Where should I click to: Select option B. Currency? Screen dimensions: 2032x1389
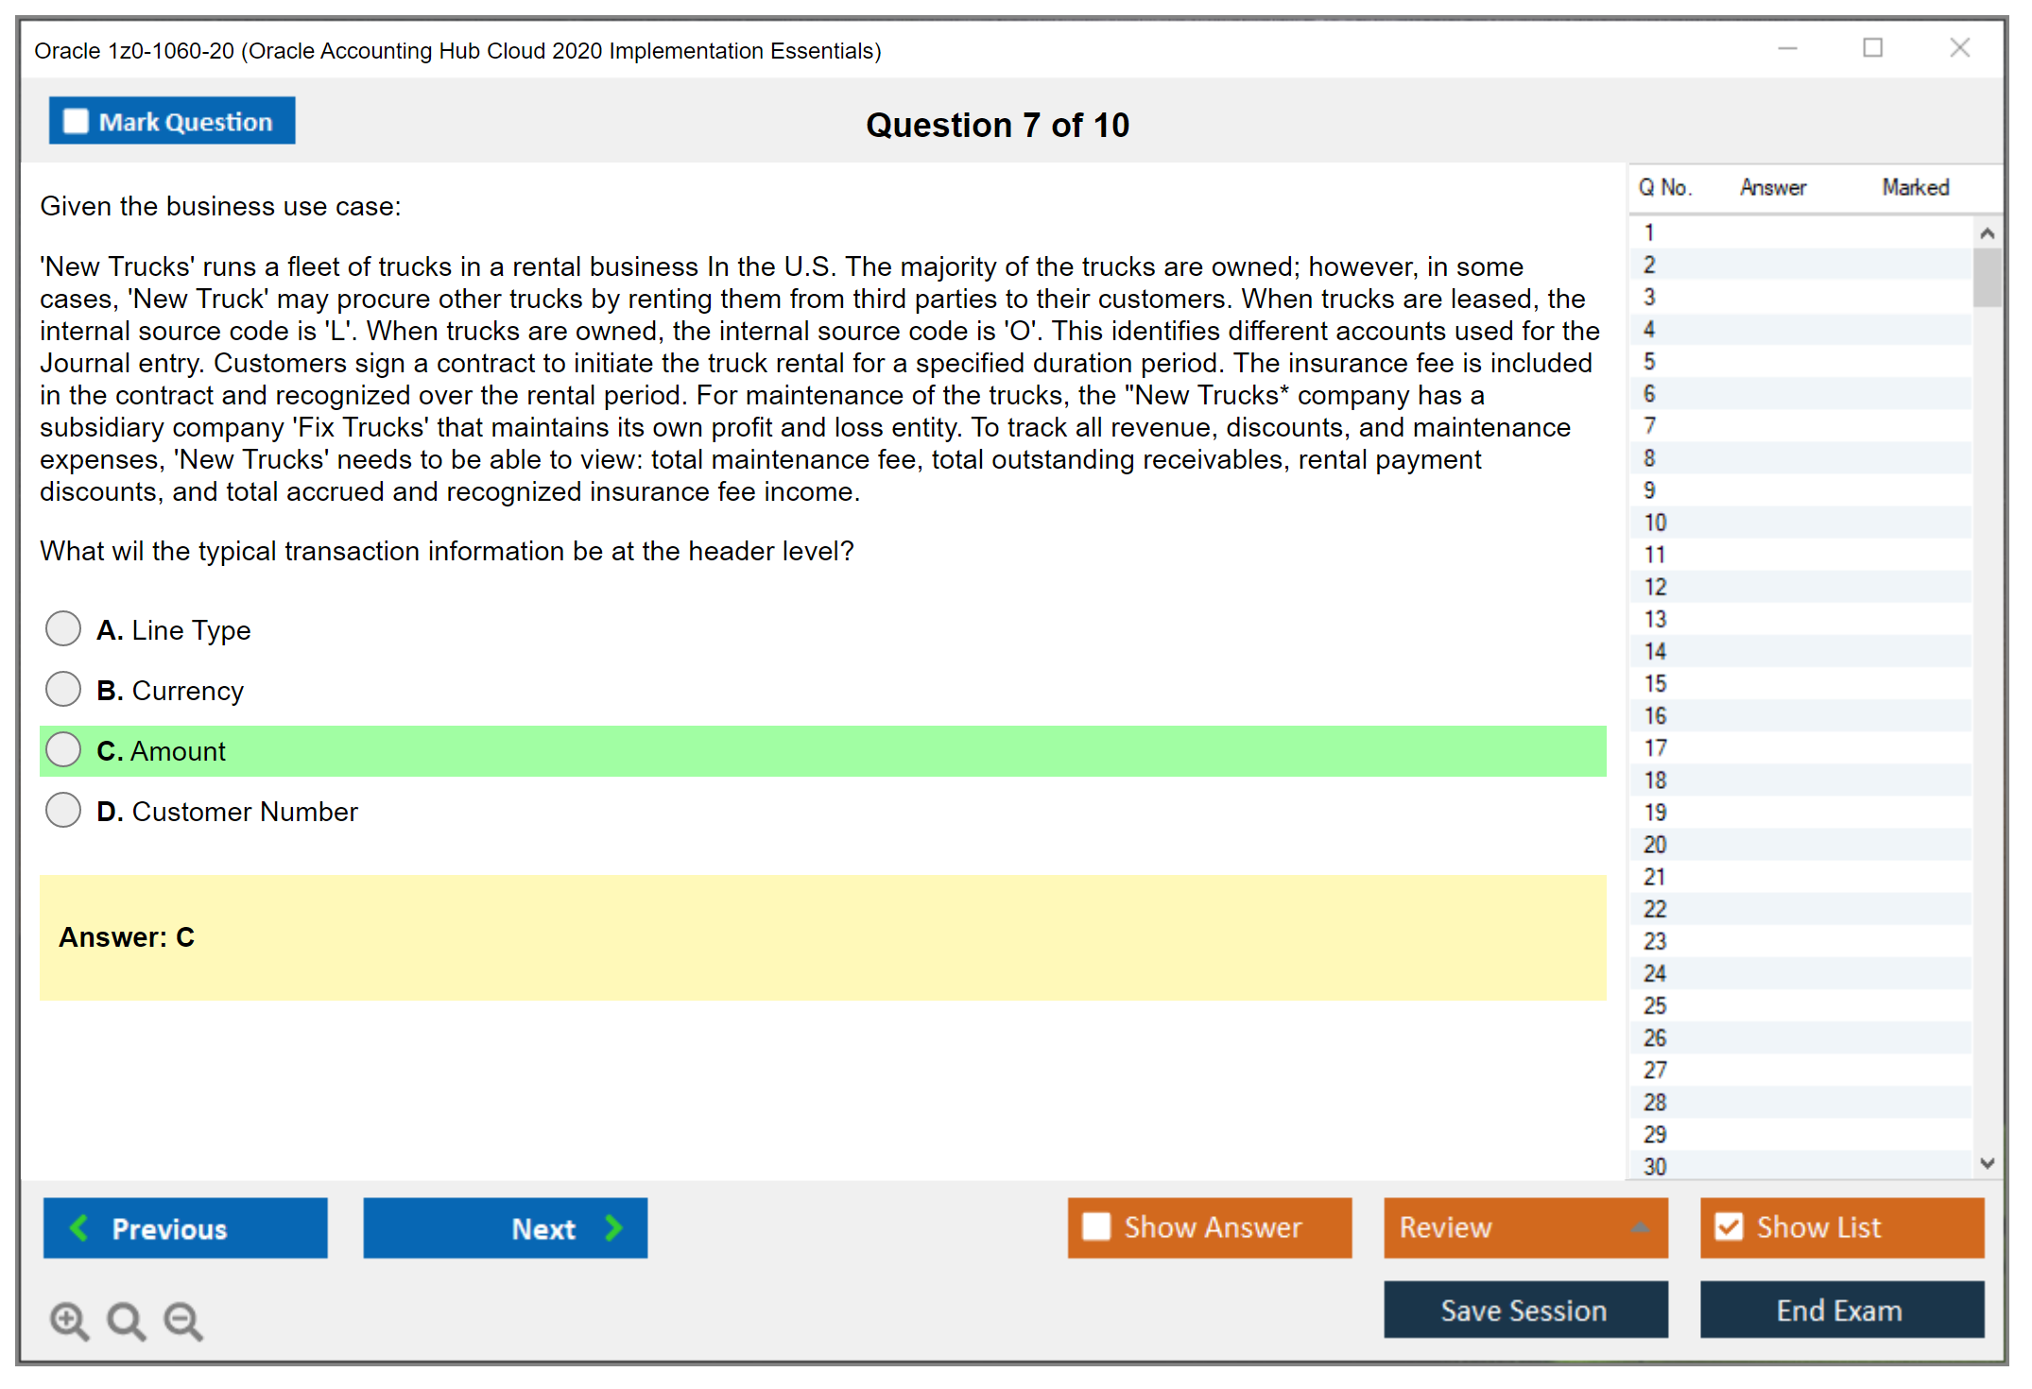coord(63,690)
